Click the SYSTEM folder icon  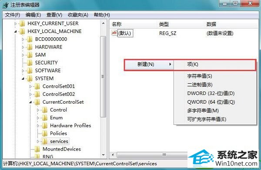point(30,78)
